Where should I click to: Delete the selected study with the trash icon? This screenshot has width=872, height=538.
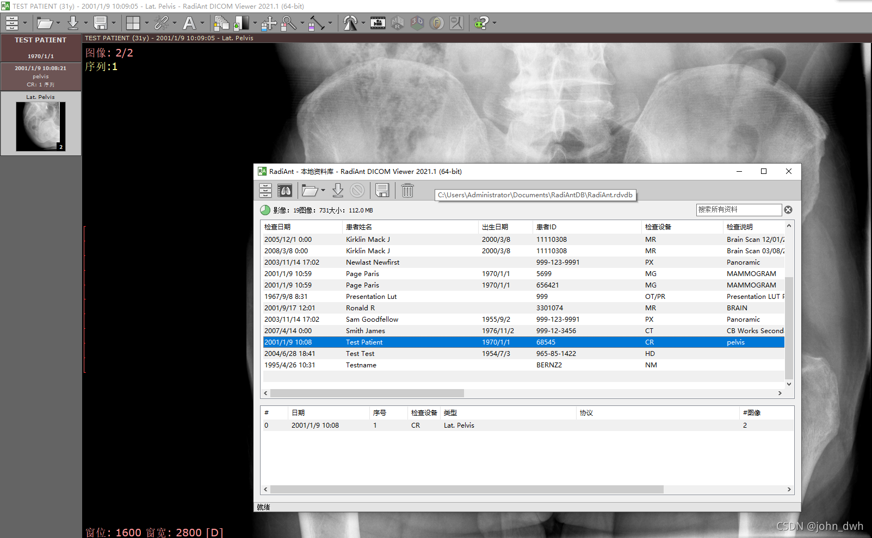tap(407, 190)
